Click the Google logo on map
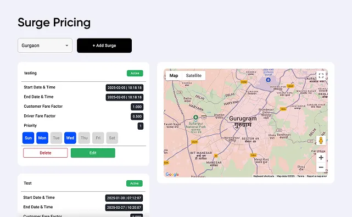 [x=172, y=175]
